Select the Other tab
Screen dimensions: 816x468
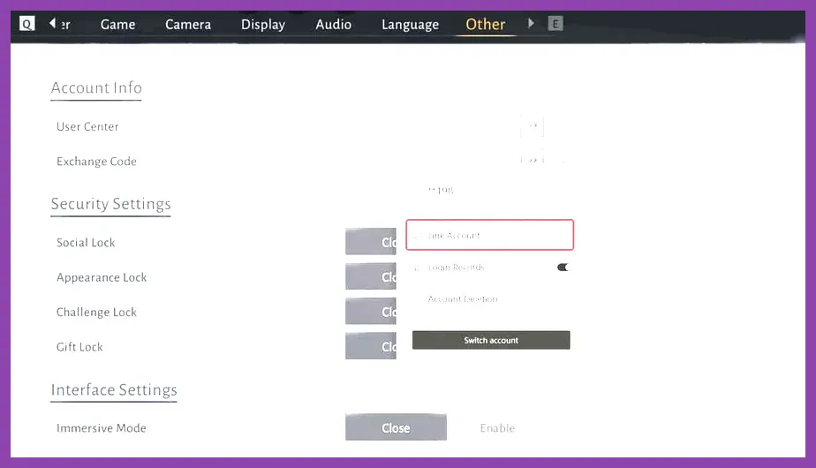[486, 25]
